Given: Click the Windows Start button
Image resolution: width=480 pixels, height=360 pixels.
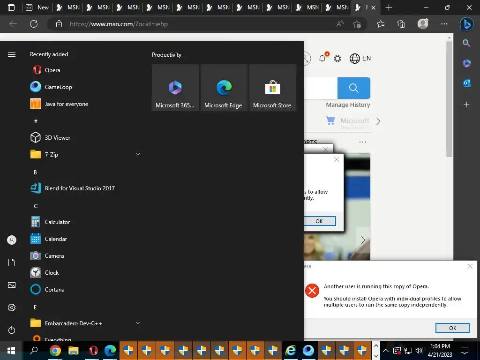Looking at the screenshot, I should [x=11, y=351].
